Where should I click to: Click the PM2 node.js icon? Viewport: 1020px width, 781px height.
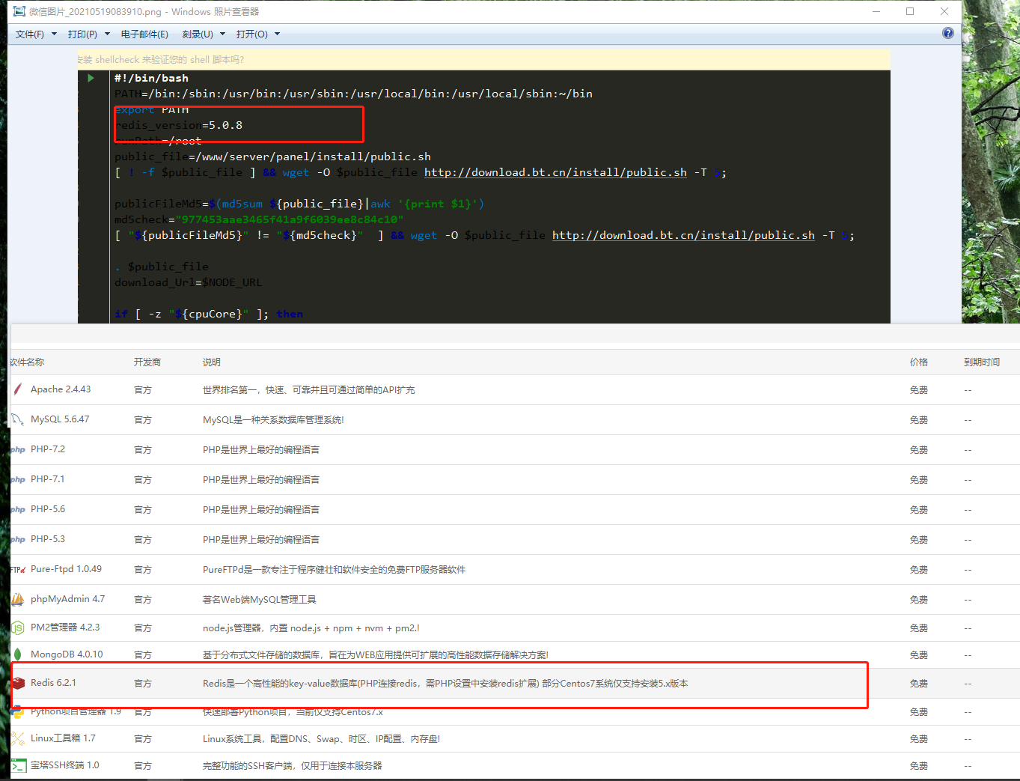[x=17, y=627]
